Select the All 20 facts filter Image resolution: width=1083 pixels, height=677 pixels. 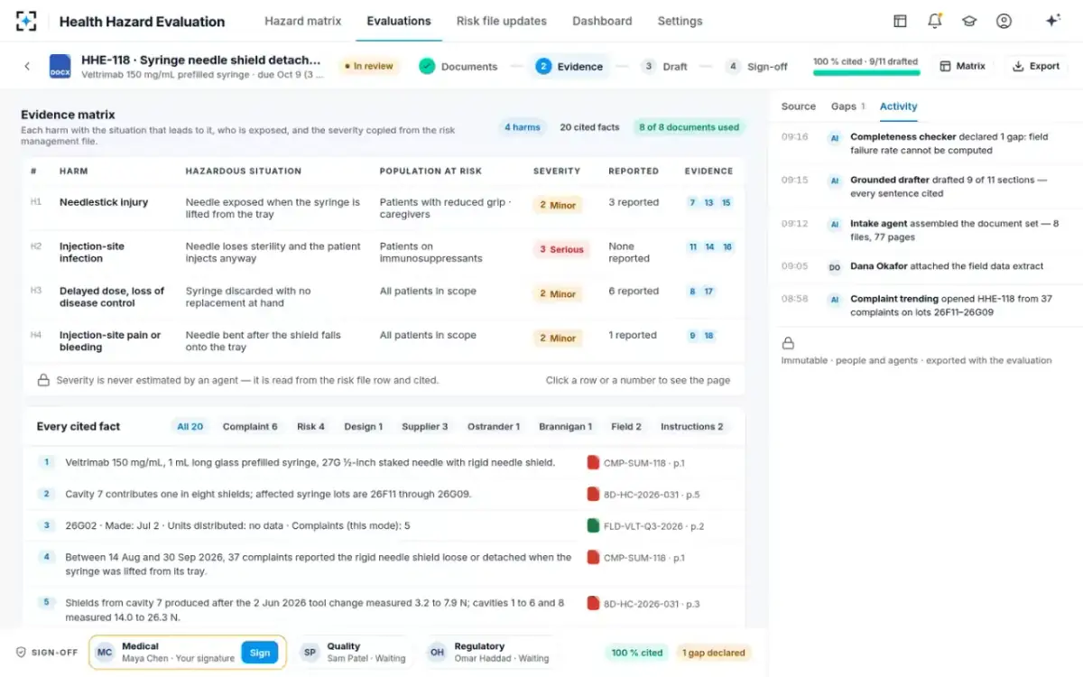190,427
